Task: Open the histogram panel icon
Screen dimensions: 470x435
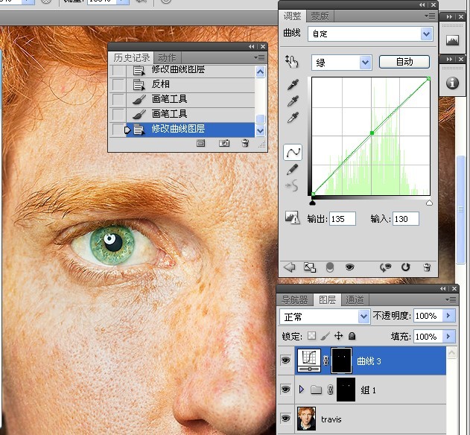Action: (452, 40)
